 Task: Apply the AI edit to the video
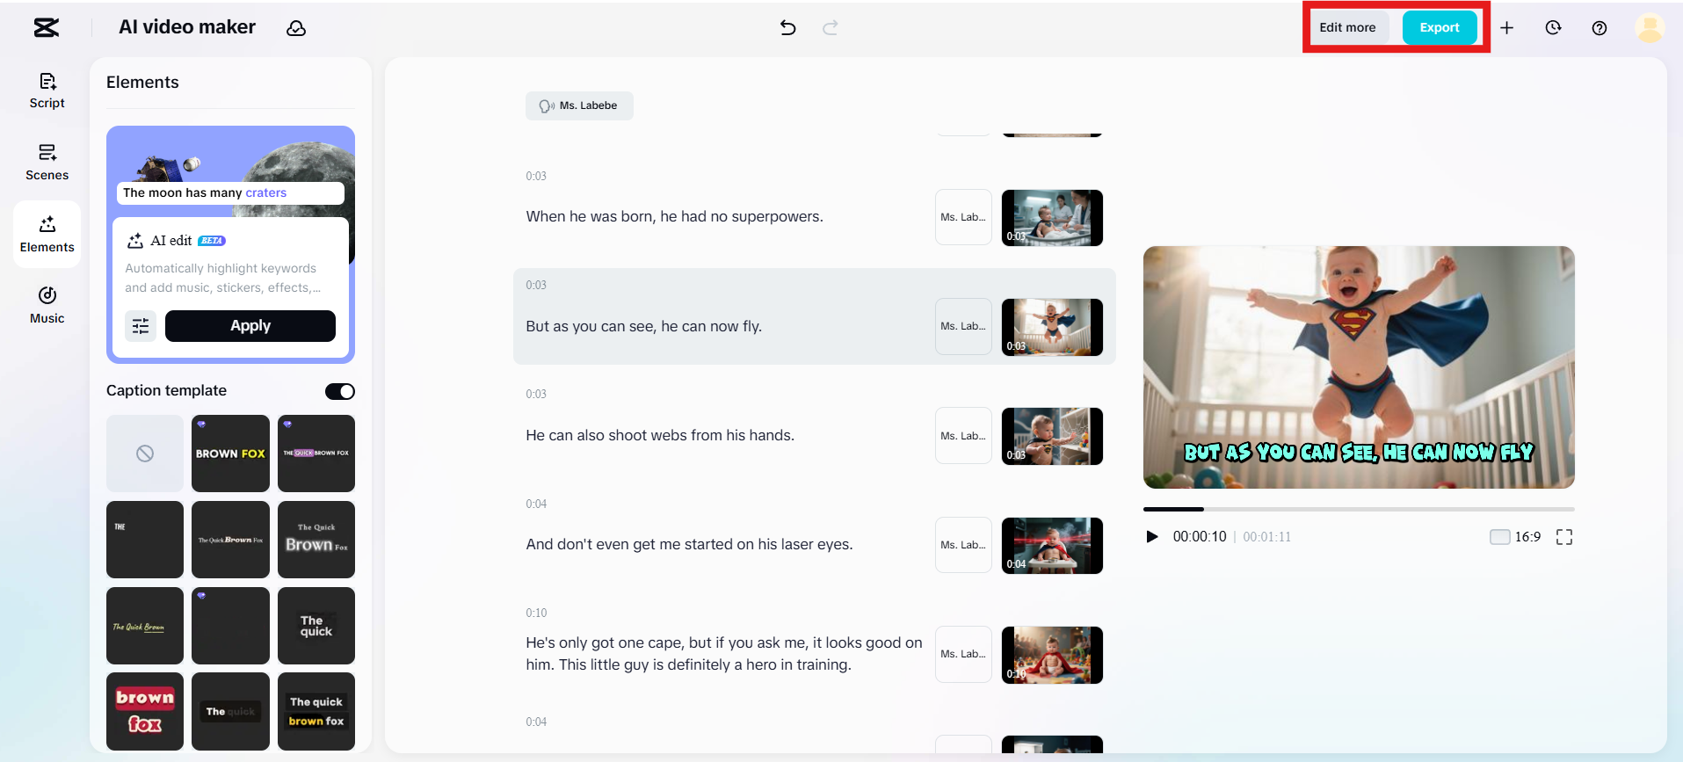250,326
